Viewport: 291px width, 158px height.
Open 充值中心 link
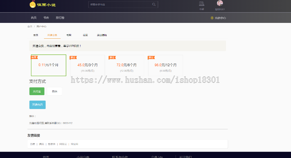point(220,18)
